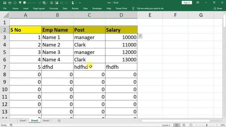This screenshot has width=226, height=127.
Task: Click the zoom out minus button
Action: [x=196, y=125]
